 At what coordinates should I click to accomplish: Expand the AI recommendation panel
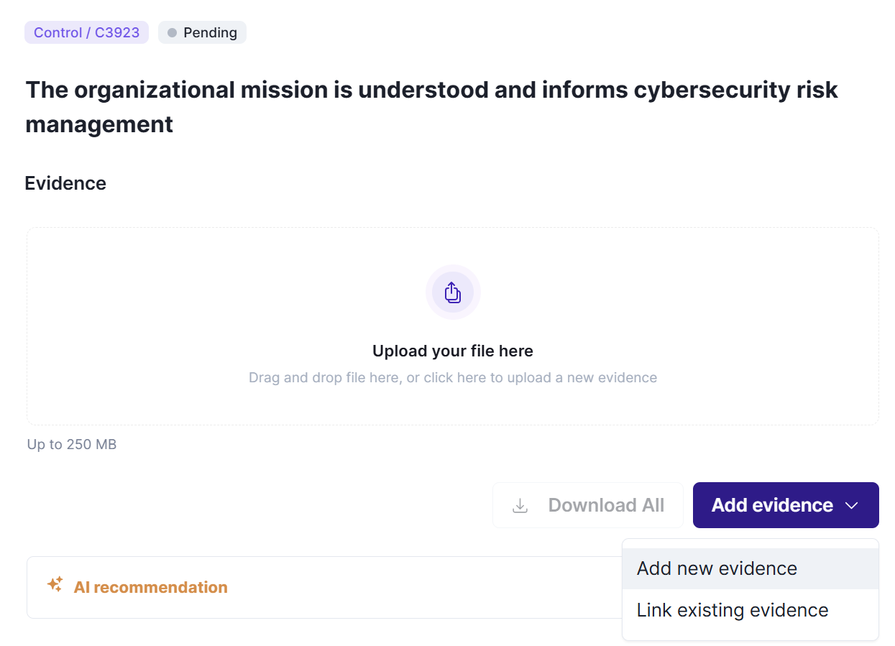pos(324,587)
